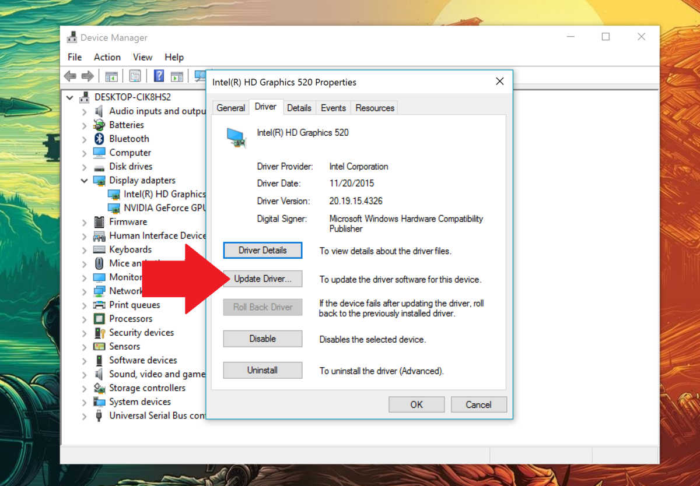The height and width of the screenshot is (486, 700).
Task: Expand the Human Interface Devices node
Action: pyautogui.click(x=84, y=235)
